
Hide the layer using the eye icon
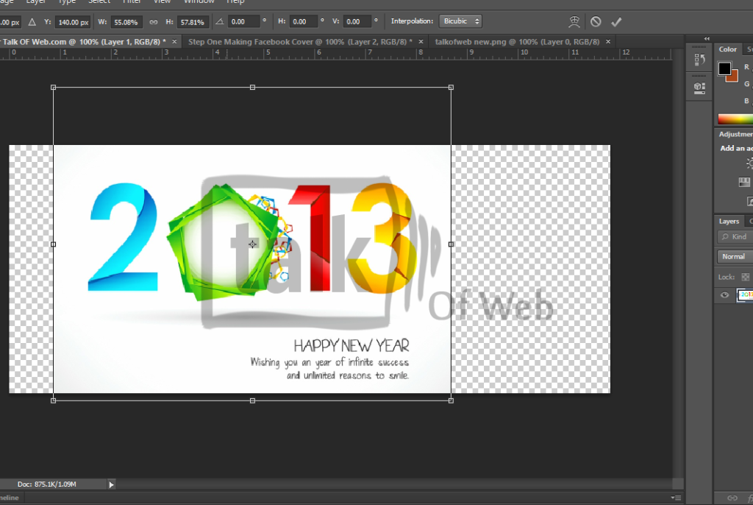click(x=724, y=294)
